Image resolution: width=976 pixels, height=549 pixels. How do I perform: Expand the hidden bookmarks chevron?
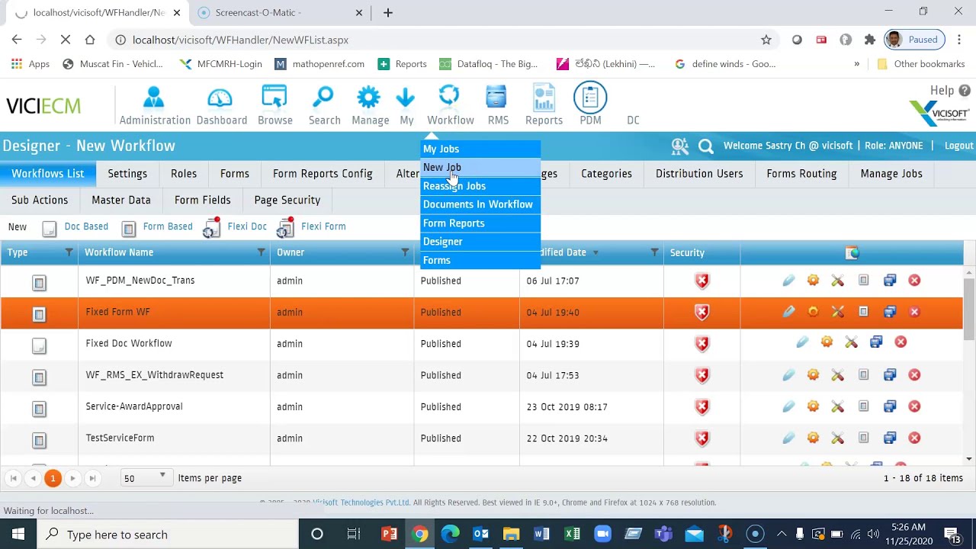coord(857,64)
